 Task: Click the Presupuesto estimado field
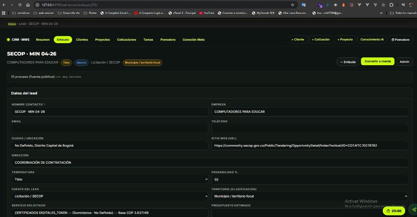pos(309,213)
